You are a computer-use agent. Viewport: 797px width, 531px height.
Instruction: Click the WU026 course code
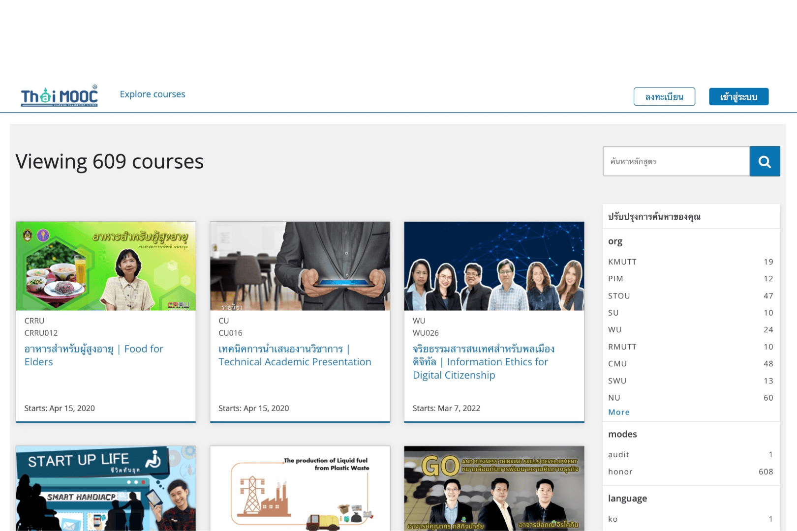click(x=426, y=333)
